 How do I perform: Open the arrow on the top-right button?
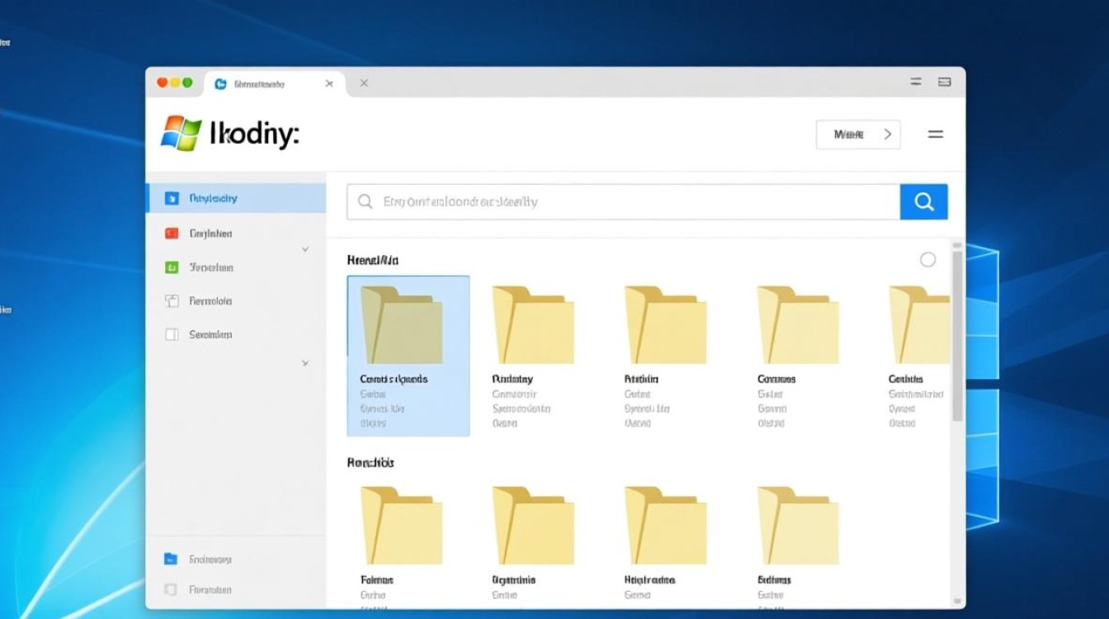889,134
